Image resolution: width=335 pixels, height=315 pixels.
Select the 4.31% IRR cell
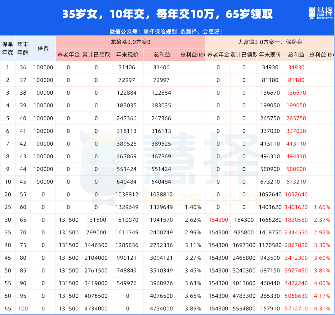322,309
